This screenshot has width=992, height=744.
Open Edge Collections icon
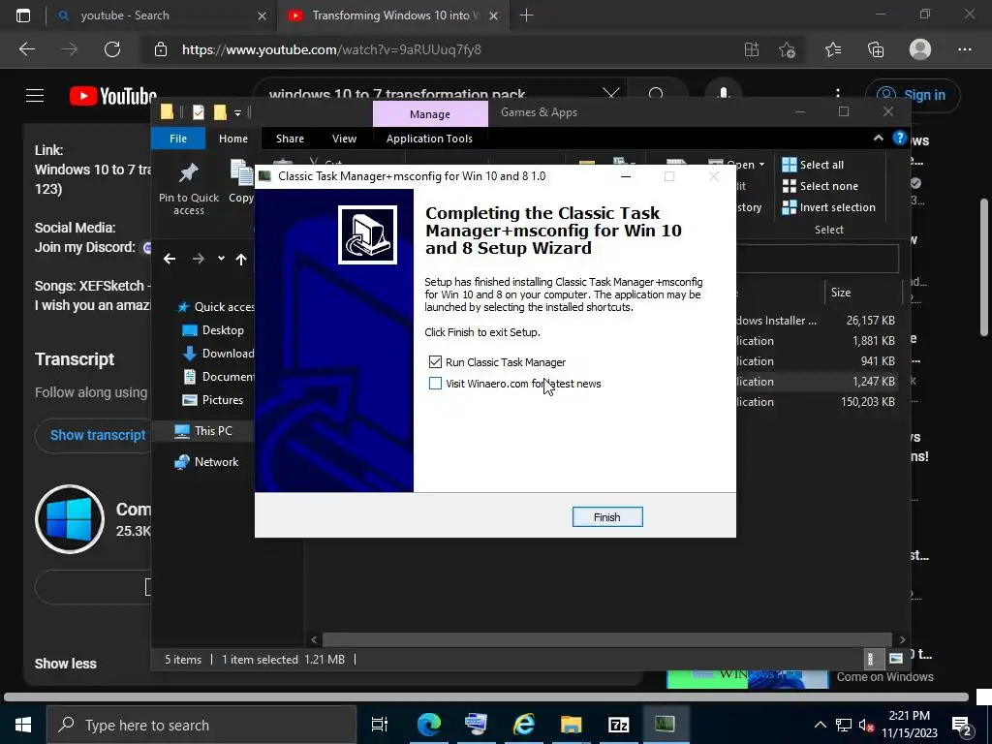click(876, 49)
